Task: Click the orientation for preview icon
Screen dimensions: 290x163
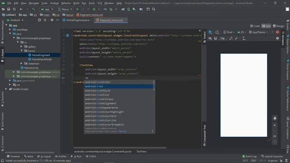Action: pos(217,32)
